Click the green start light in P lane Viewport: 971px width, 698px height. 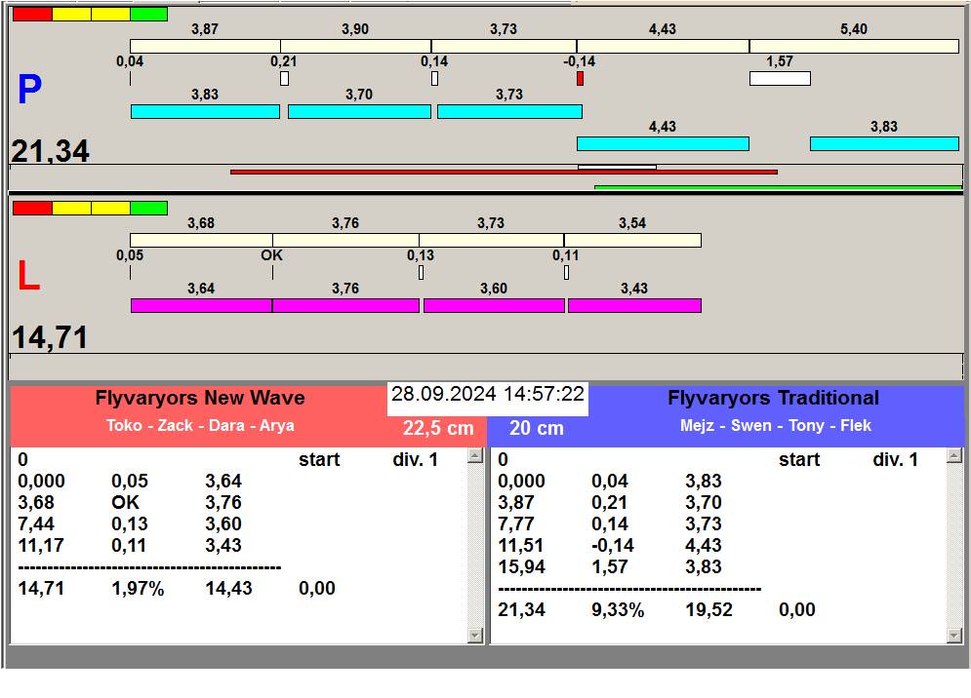(x=148, y=15)
